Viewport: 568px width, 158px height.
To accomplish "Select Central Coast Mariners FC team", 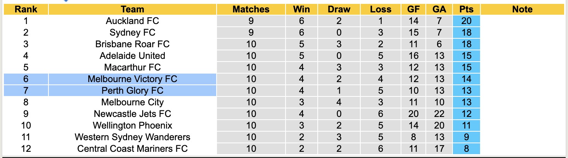I will 132,149.
